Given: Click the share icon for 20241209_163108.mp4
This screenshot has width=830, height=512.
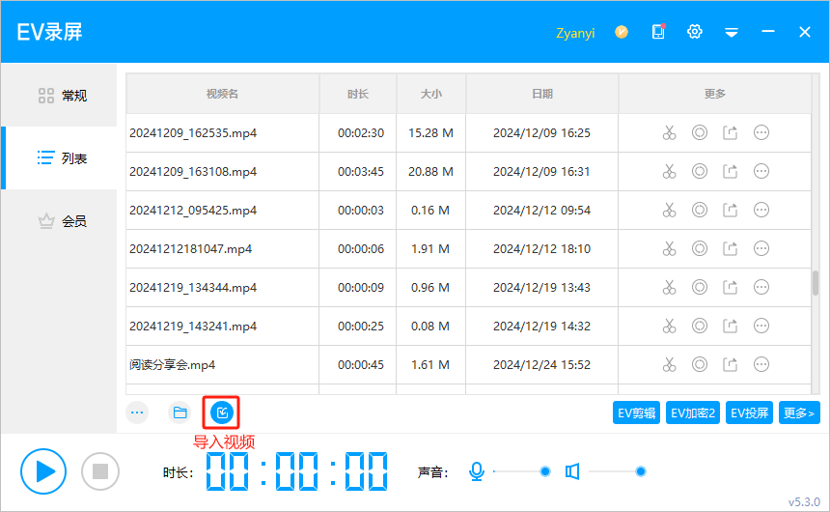Looking at the screenshot, I should (x=730, y=171).
